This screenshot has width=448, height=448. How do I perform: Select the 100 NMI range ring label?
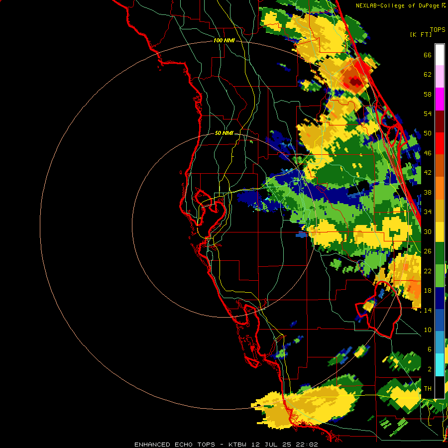(x=224, y=41)
